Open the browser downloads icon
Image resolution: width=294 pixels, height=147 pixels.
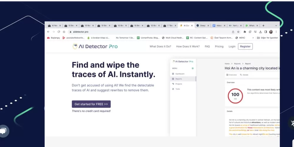coord(260,32)
